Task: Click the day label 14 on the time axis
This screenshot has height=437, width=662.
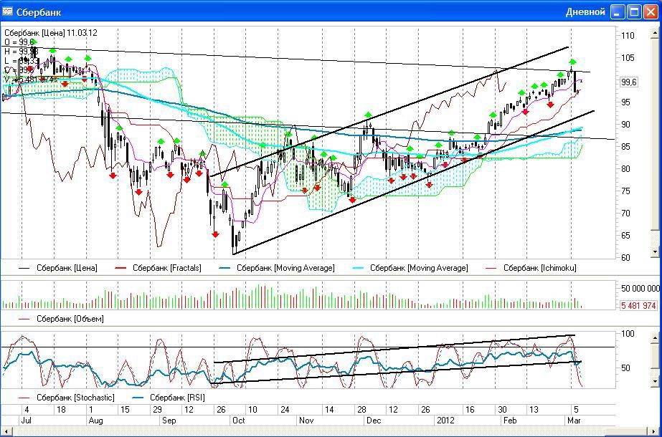Action: click(329, 410)
